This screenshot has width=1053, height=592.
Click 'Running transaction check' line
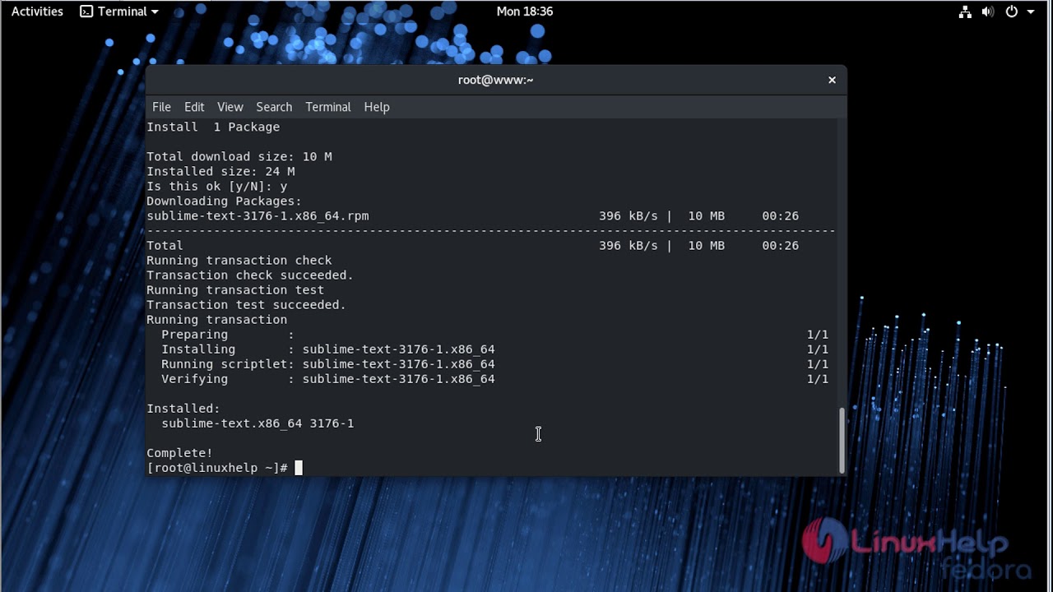tap(239, 261)
